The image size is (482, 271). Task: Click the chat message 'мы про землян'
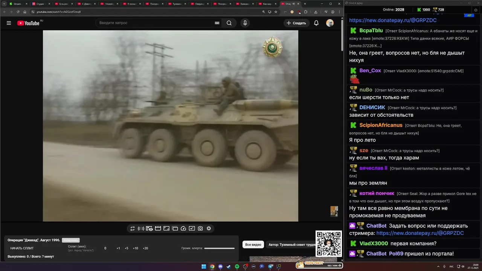368,183
